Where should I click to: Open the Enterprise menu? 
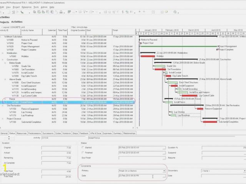tap(27, 7)
